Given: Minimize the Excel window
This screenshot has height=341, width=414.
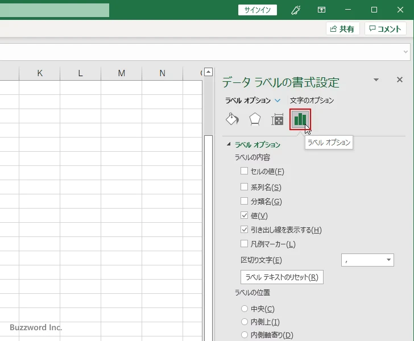Looking at the screenshot, I should [x=348, y=10].
